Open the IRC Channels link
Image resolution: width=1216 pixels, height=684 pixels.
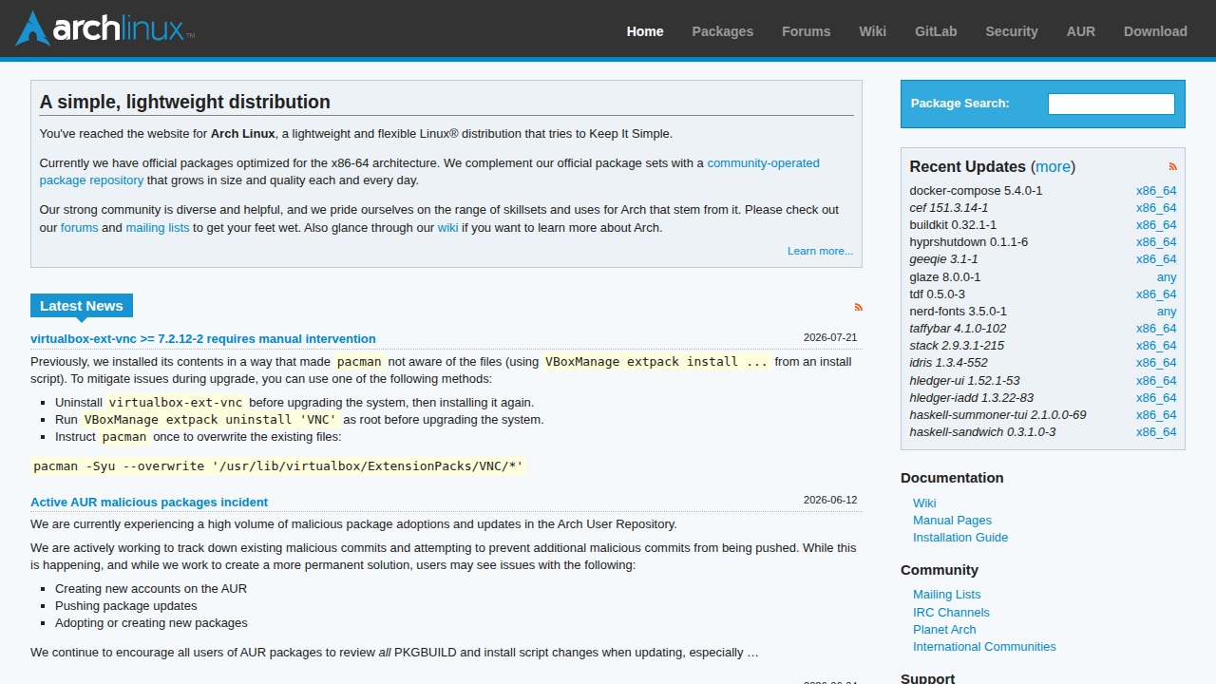click(x=951, y=613)
